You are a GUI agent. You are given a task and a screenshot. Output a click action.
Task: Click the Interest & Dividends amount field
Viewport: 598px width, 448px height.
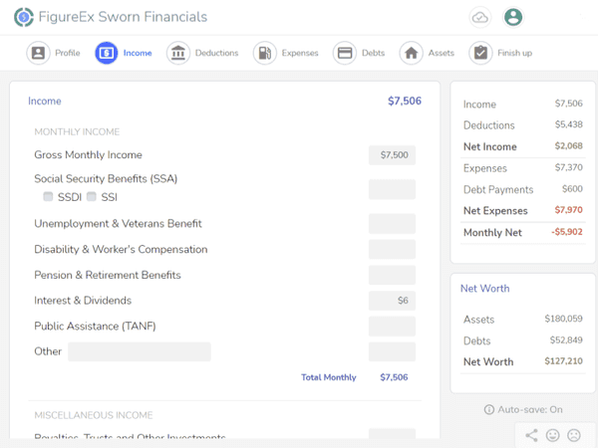(x=392, y=301)
